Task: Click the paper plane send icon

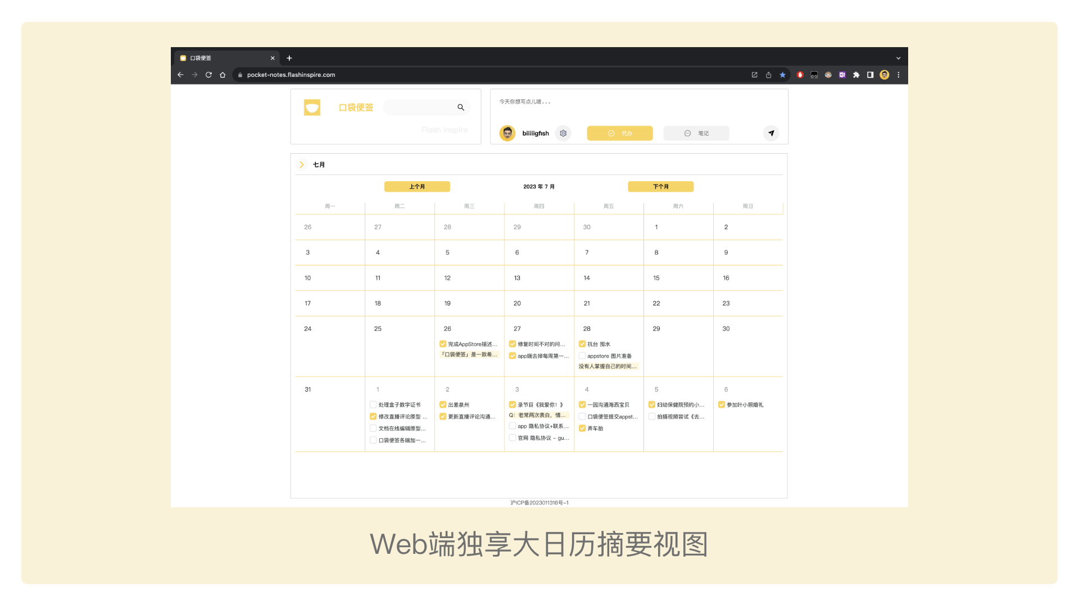Action: click(771, 134)
